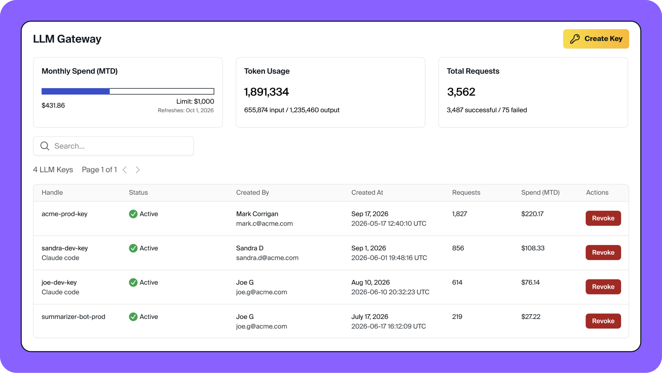The image size is (662, 373).
Task: Click green check icon for acme-prod-key
Action: 133,214
